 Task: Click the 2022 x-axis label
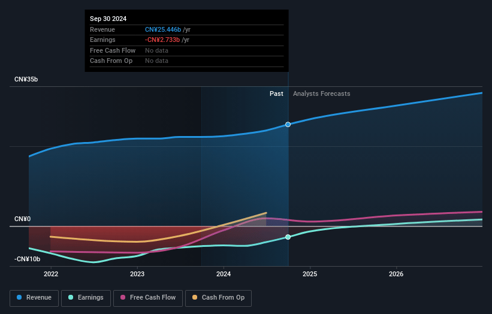click(51, 274)
